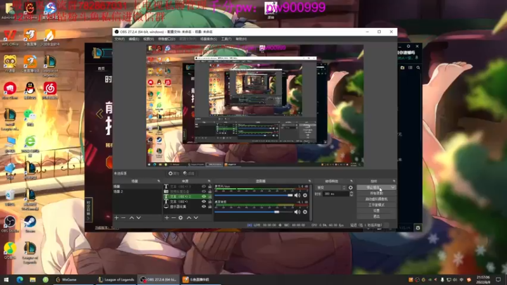Screen dimensions: 507x285
Task: Hide the 文本 (GDI+) 3 source
Action: (x=203, y=186)
